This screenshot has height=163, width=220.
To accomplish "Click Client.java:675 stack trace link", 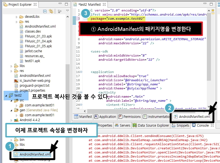I will pos(187,136).
